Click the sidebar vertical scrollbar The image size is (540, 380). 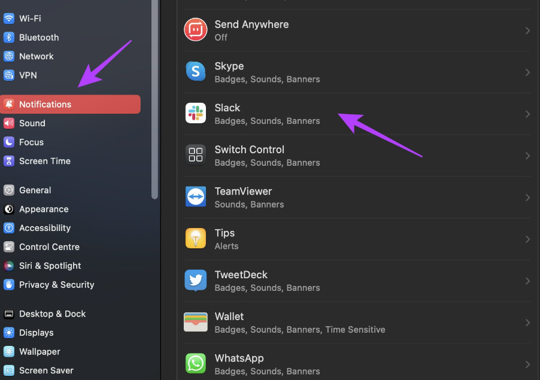(154, 98)
